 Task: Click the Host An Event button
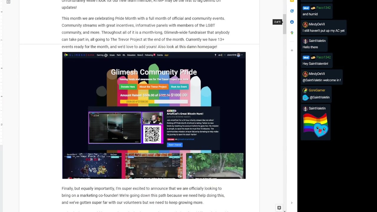click(179, 87)
